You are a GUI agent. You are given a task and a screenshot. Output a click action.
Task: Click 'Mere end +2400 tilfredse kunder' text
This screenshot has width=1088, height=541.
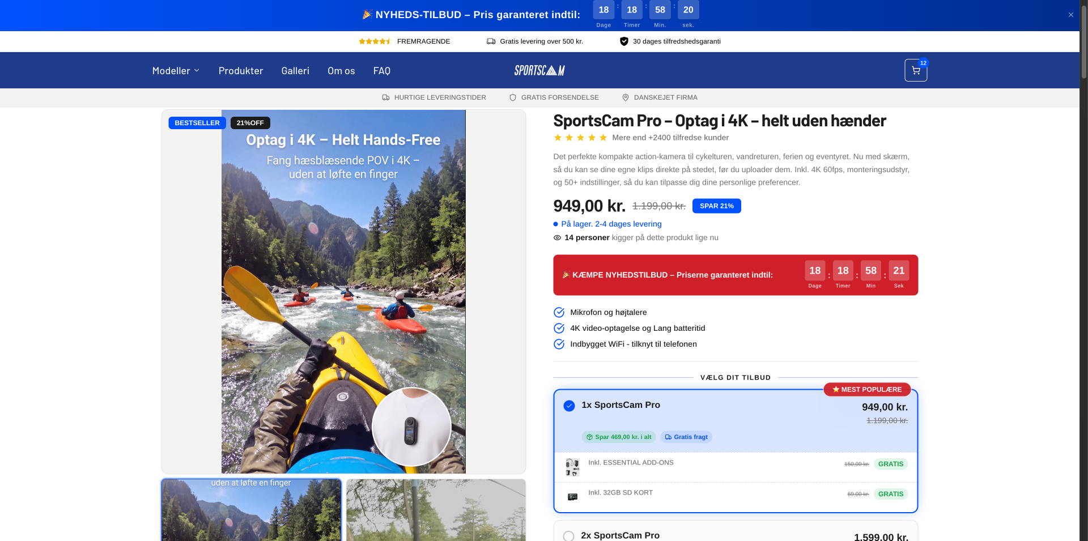(670, 138)
